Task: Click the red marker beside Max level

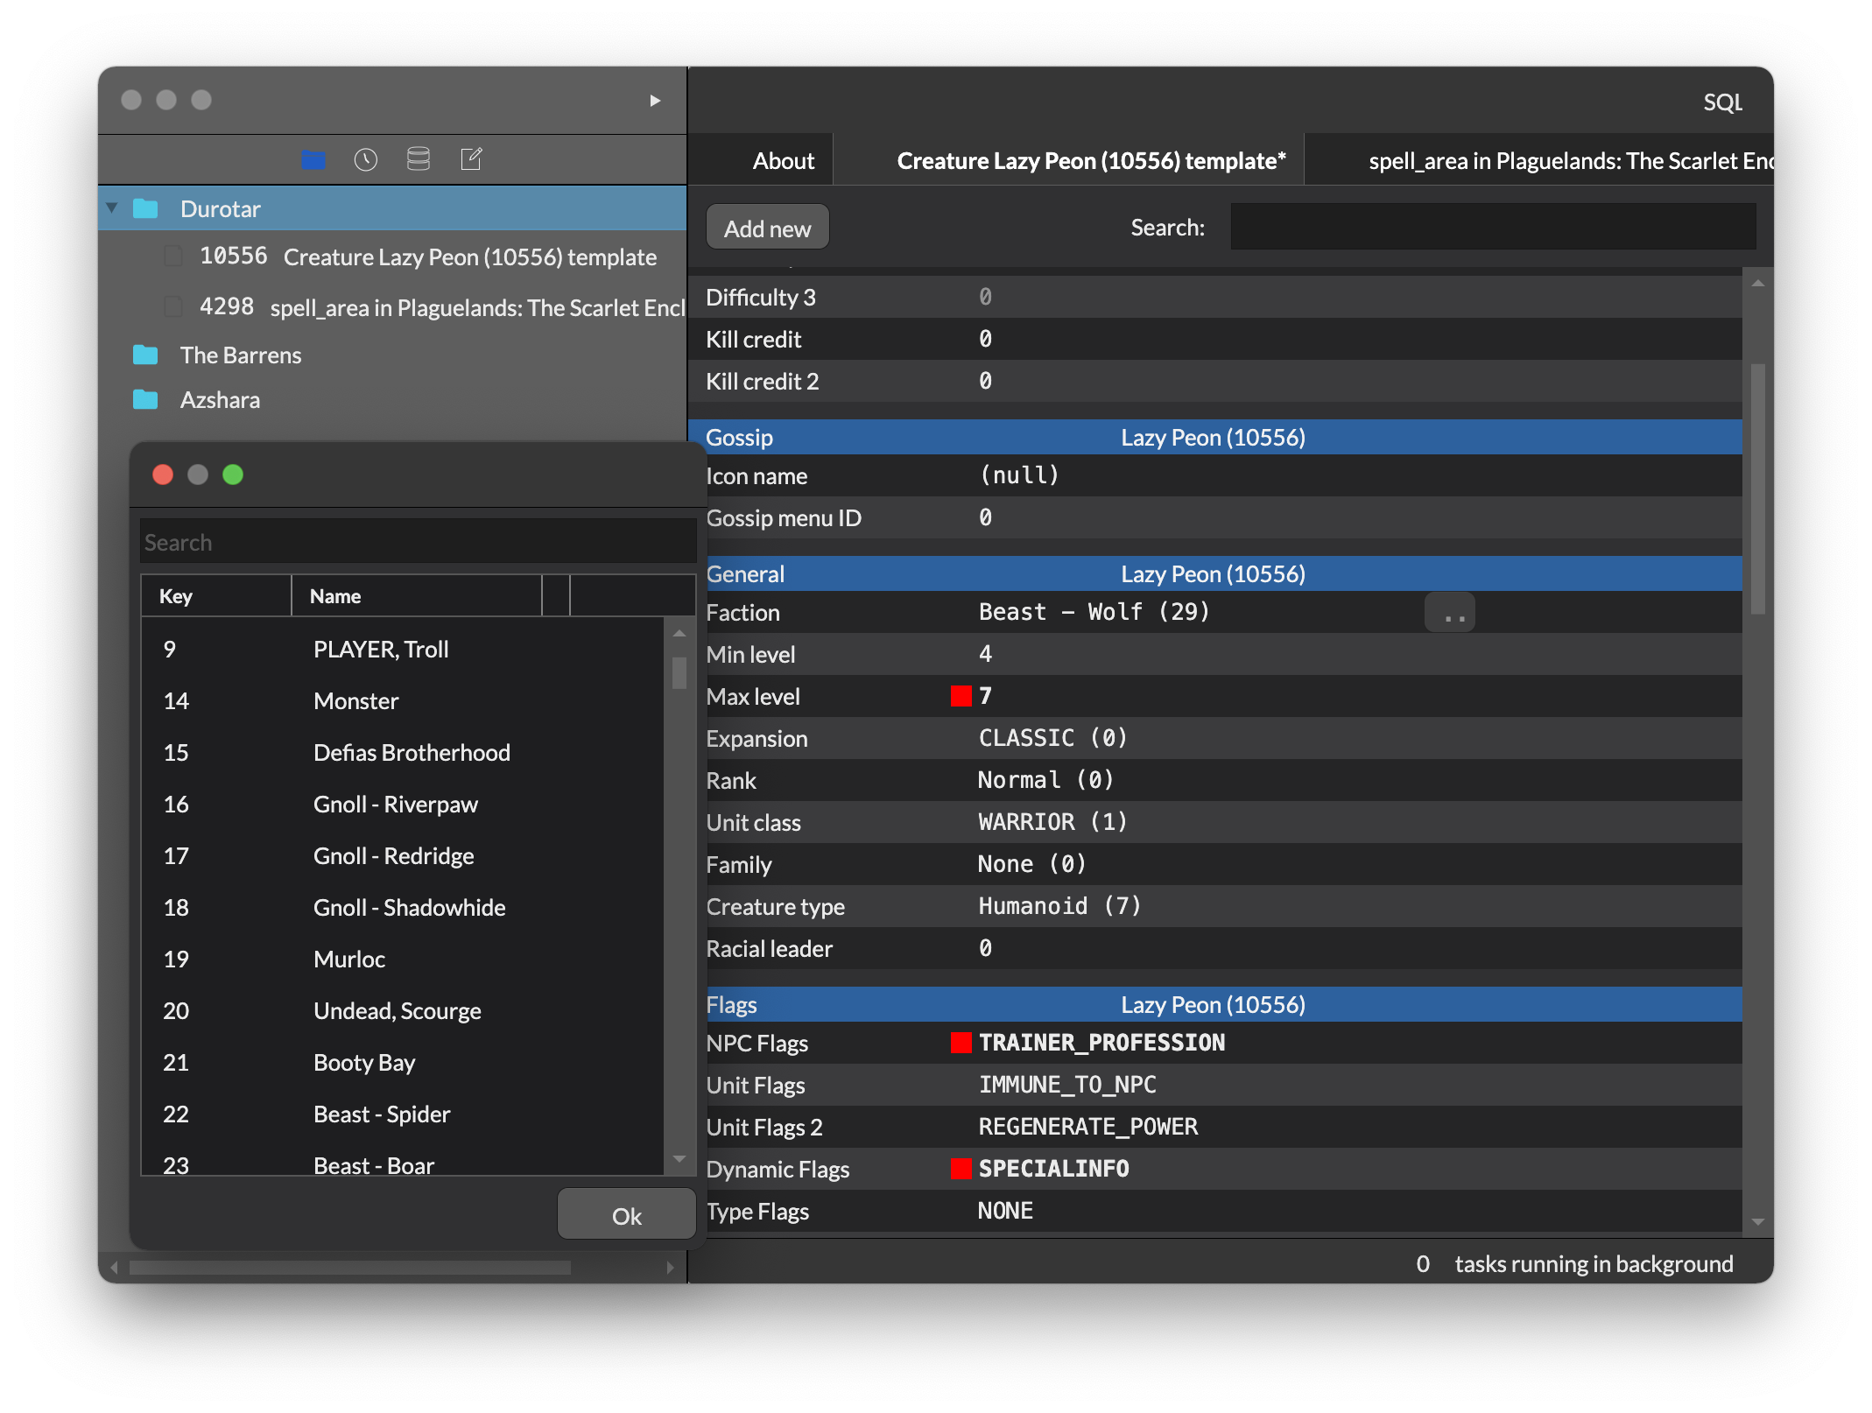Action: [961, 696]
